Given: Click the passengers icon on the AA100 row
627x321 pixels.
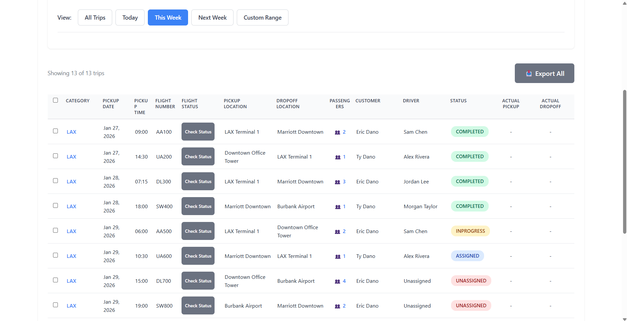Looking at the screenshot, I should point(337,132).
